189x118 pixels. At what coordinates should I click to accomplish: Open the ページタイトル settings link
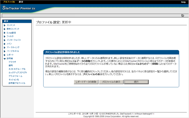pos(13,51)
